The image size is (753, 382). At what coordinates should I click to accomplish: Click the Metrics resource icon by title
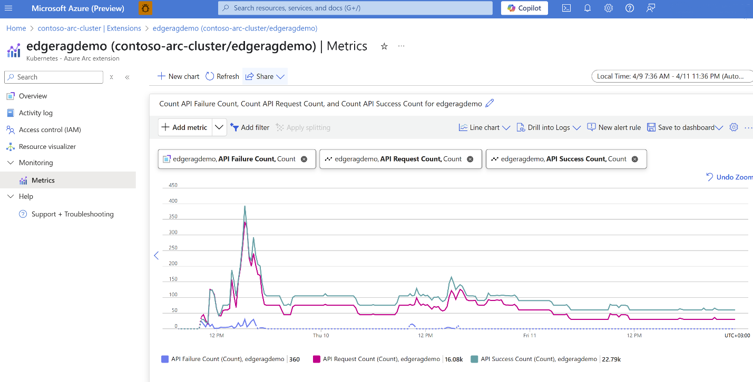[x=14, y=51]
